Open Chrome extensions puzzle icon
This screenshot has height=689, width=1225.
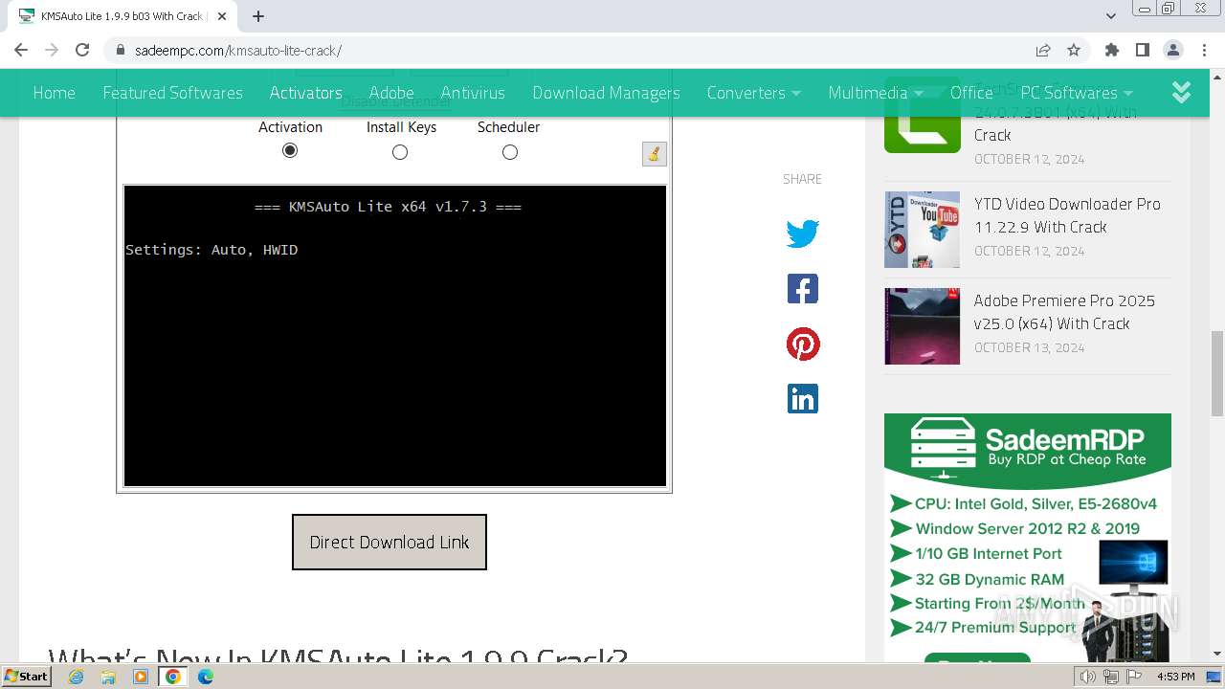coord(1112,50)
